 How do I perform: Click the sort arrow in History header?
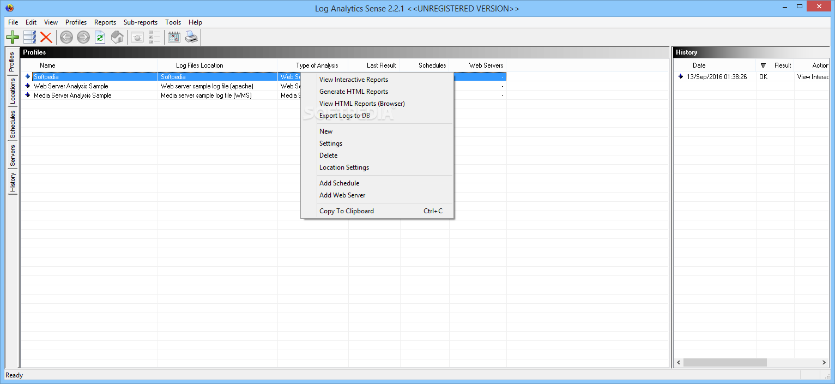(763, 65)
